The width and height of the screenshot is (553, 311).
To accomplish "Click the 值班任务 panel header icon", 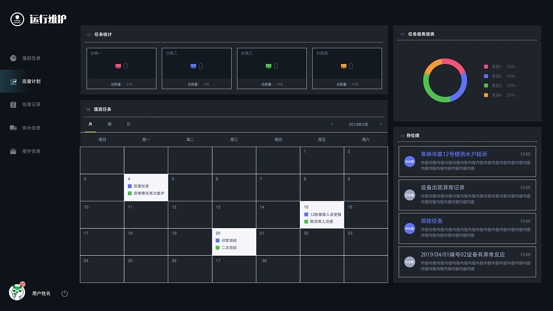I will [x=89, y=109].
